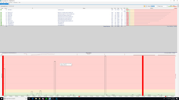Click red triangle marker on timeline axis middle
179x100 pixels.
tap(79, 96)
